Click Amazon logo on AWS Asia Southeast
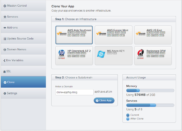182x131 pixels. pyautogui.click(x=62, y=34)
